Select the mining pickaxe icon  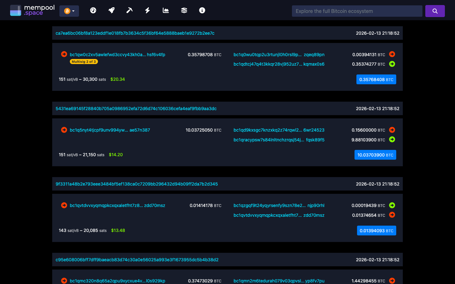[x=129, y=10]
